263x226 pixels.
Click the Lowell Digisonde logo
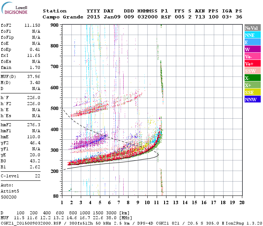point(14,8)
